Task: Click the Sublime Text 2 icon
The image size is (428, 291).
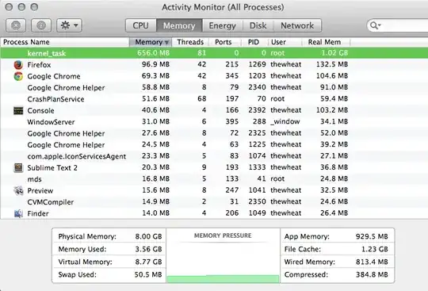Action: [x=18, y=167]
